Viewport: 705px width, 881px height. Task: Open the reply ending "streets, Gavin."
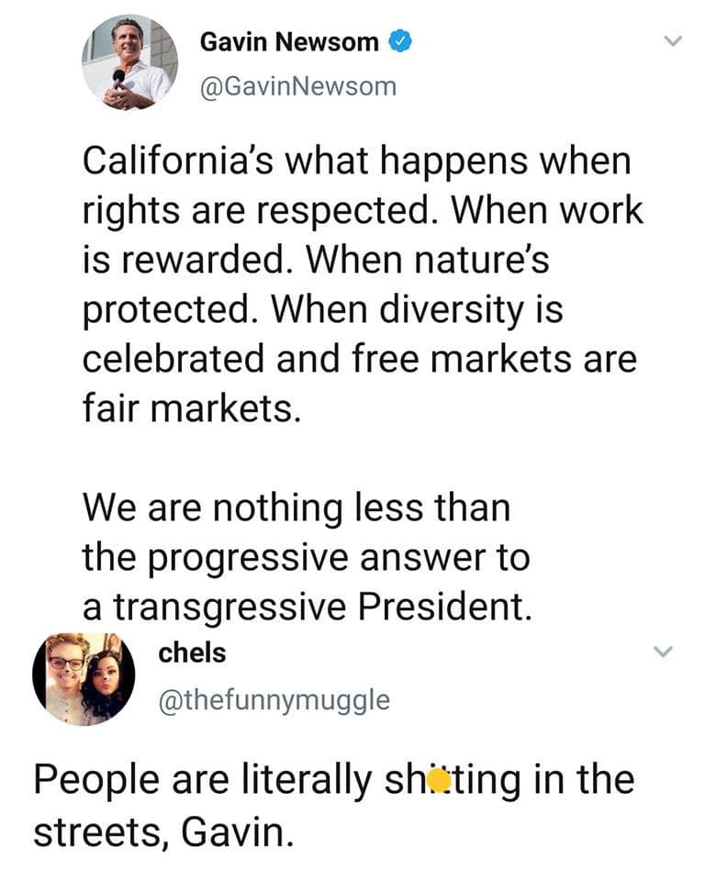[x=334, y=806]
